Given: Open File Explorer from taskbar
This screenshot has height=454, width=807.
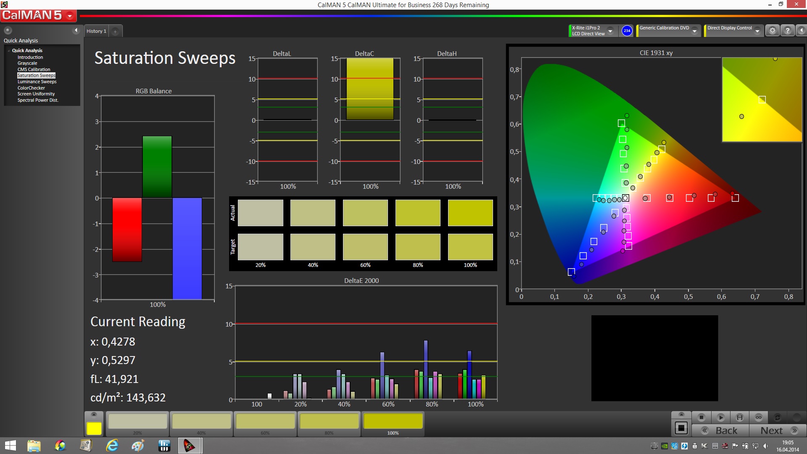Looking at the screenshot, I should coord(34,446).
